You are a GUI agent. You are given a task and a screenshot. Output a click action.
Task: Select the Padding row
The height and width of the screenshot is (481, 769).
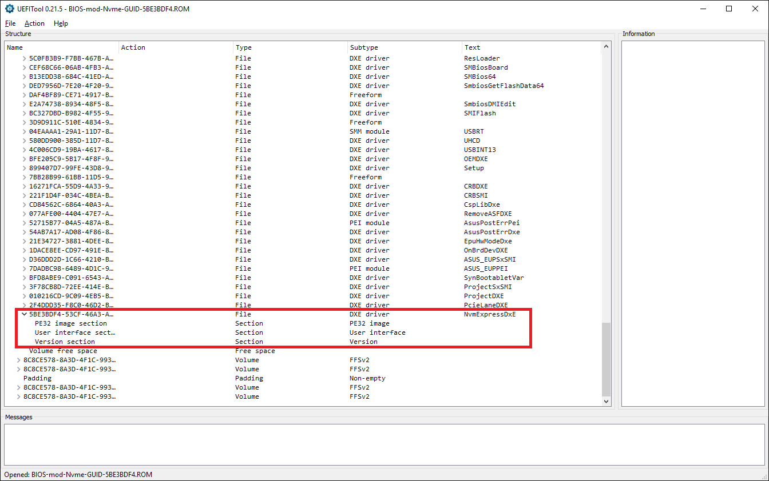tap(303, 378)
